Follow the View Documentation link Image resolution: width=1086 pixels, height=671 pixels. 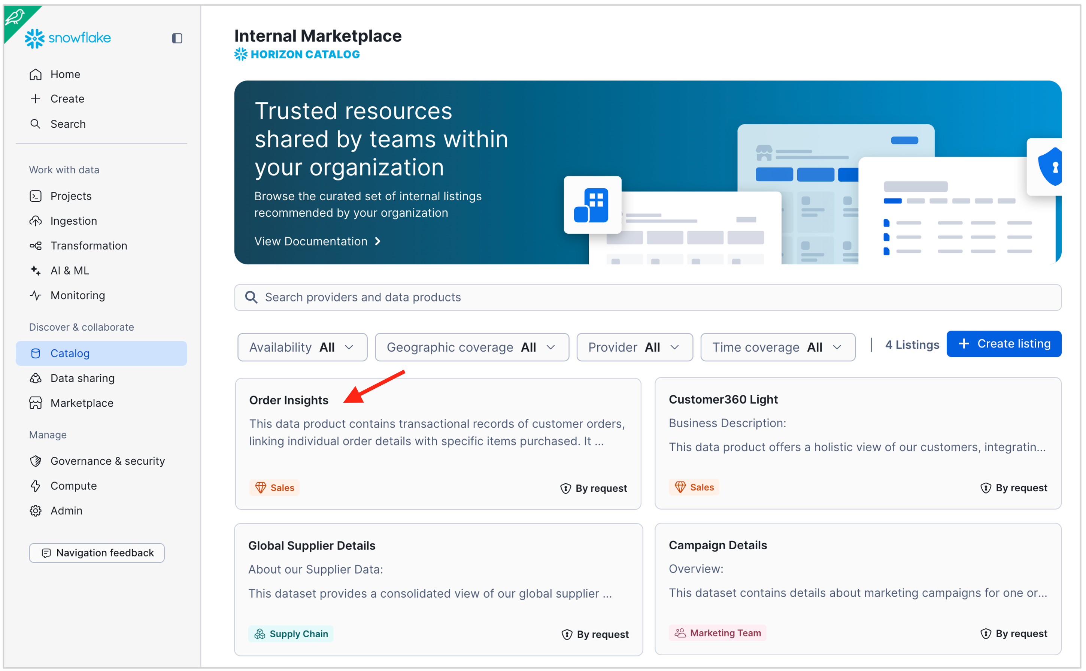tap(317, 241)
